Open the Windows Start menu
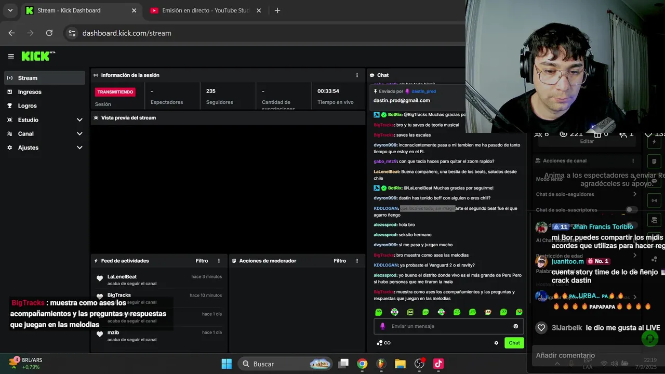 pyautogui.click(x=227, y=364)
